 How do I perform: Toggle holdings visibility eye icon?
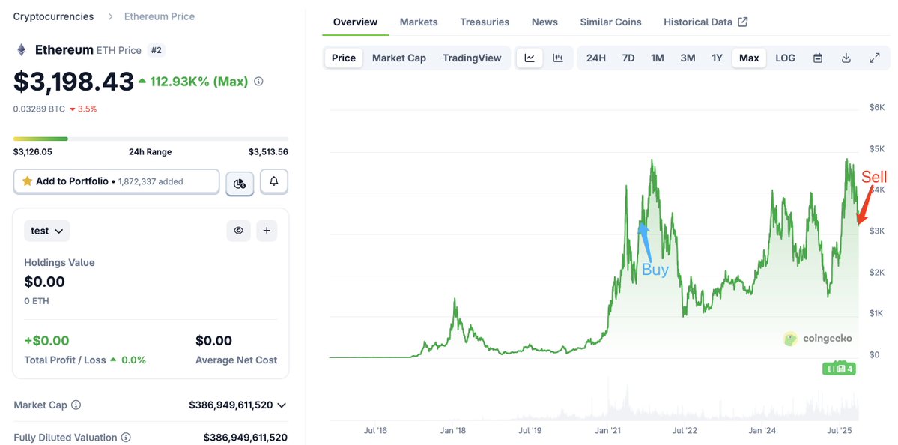[239, 231]
